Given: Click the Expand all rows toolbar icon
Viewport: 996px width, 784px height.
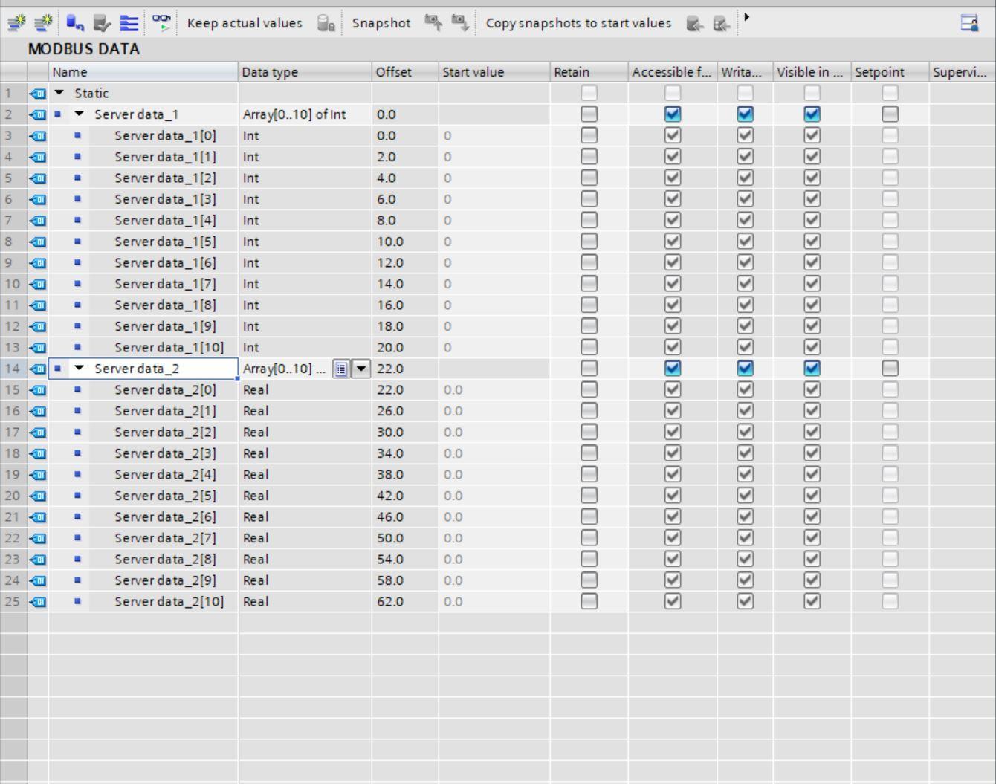Looking at the screenshot, I should tap(129, 24).
